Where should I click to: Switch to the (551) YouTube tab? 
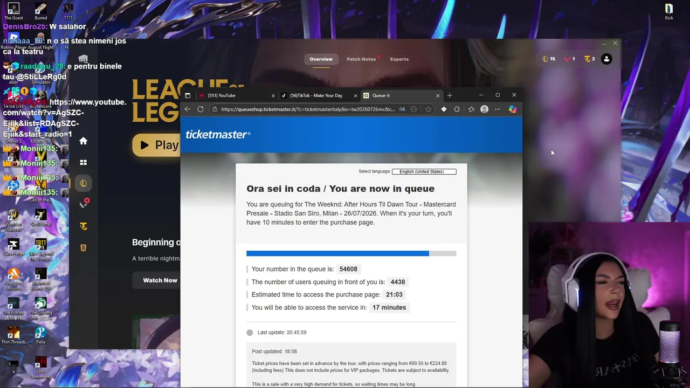coord(236,95)
